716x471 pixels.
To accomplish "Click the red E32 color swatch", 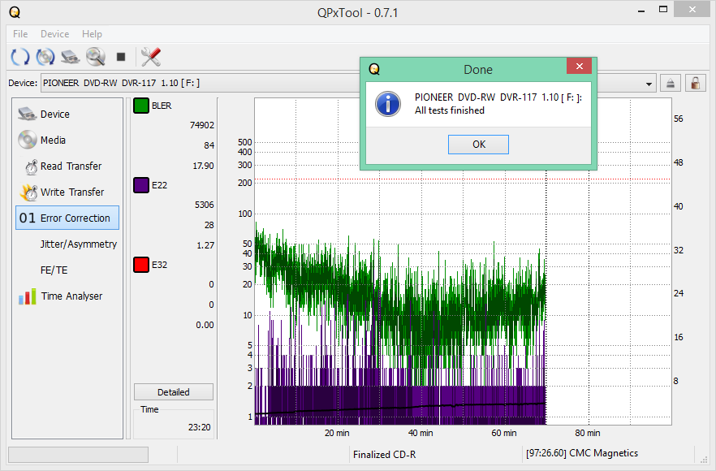I will click(x=141, y=265).
